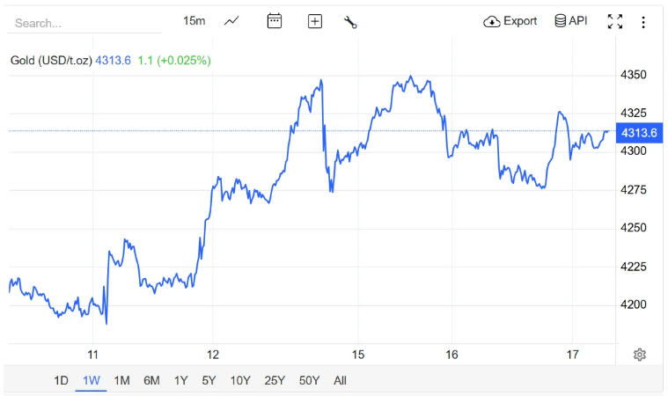Open the API database link
The width and height of the screenshot is (668, 396).
tap(570, 21)
